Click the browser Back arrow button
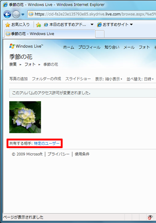 coord(7,14)
